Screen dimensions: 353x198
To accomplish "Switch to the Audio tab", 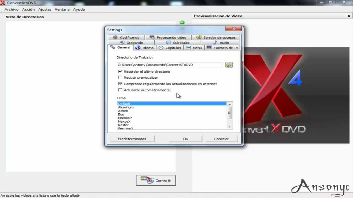I will [x=221, y=42].
